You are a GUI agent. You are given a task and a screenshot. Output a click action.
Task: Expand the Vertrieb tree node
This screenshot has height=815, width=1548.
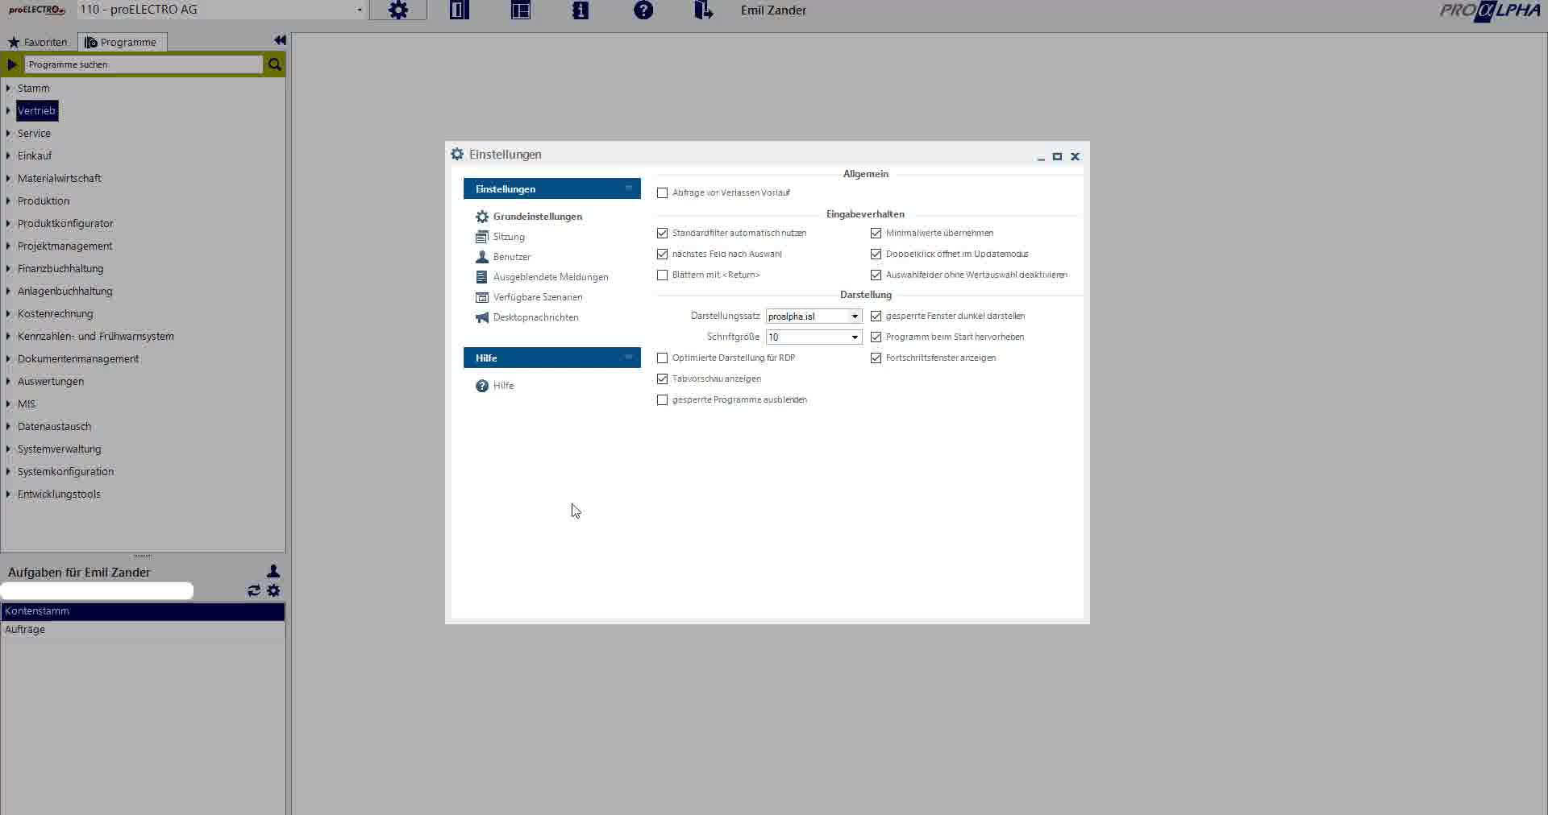click(8, 111)
